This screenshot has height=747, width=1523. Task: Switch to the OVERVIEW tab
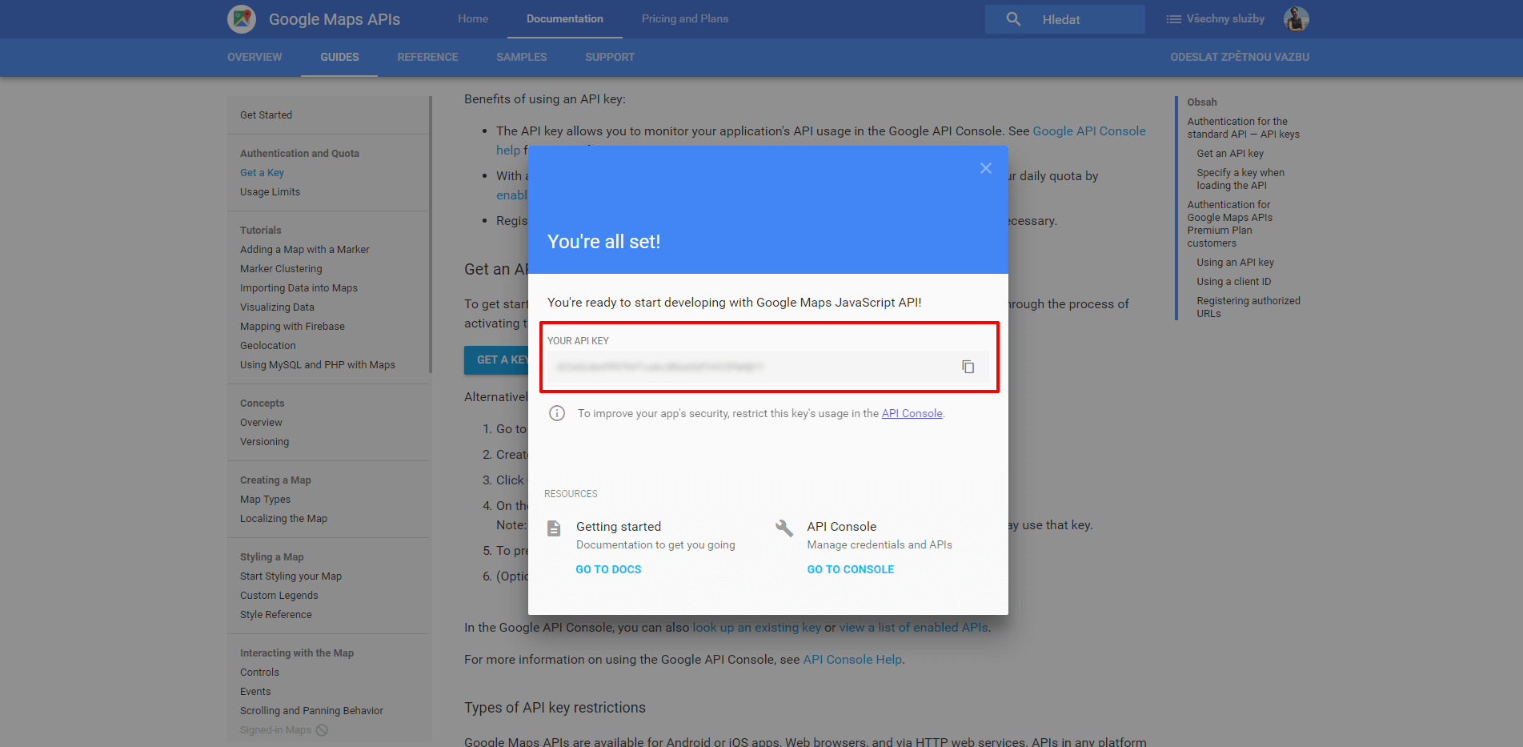point(255,57)
